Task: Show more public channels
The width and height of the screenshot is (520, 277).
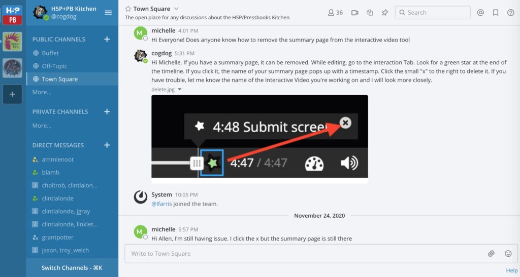Action: click(x=42, y=92)
